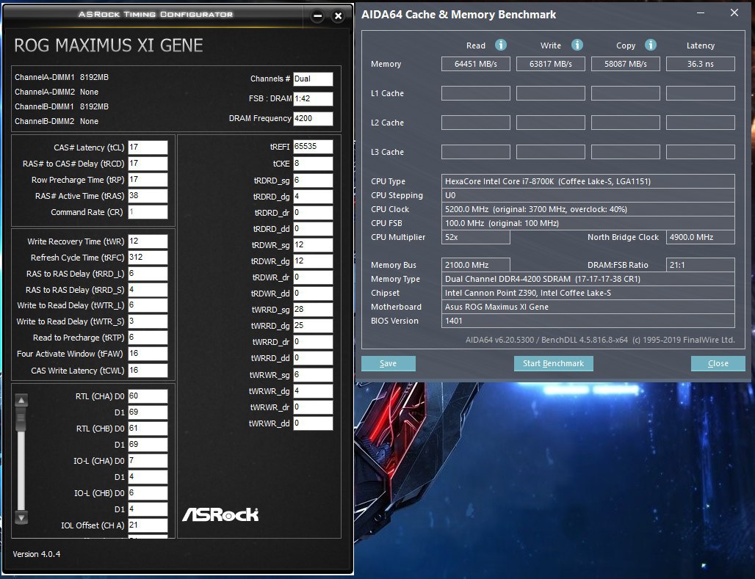Click the RAS# Active Time (tRAS) field
The image size is (755, 579).
click(x=148, y=196)
